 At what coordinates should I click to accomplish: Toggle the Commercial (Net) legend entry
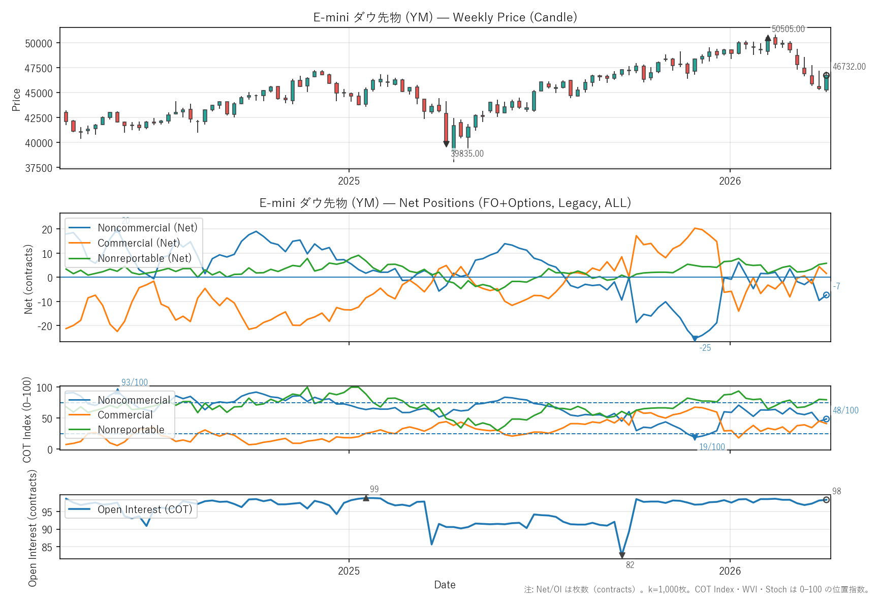coord(138,243)
